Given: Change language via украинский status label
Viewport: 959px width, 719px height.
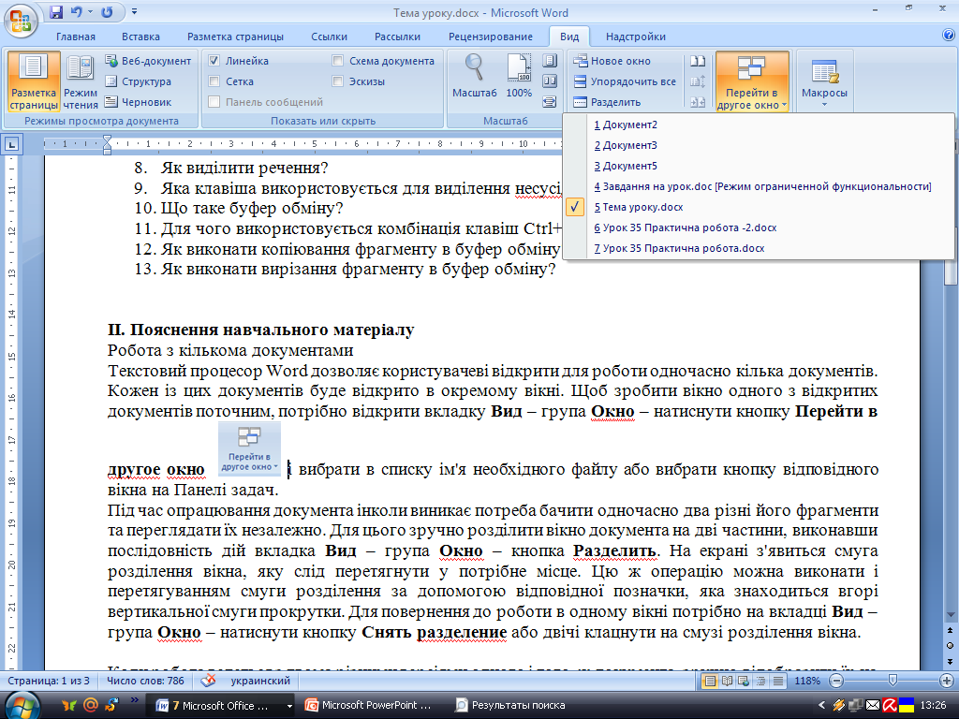Looking at the screenshot, I should [x=260, y=681].
